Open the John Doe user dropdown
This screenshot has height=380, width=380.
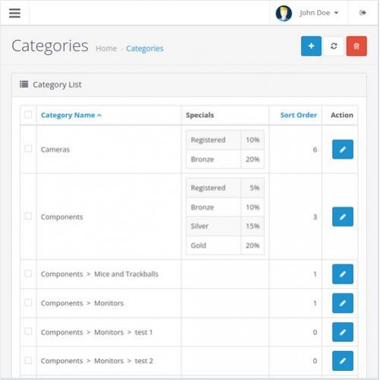click(x=318, y=13)
